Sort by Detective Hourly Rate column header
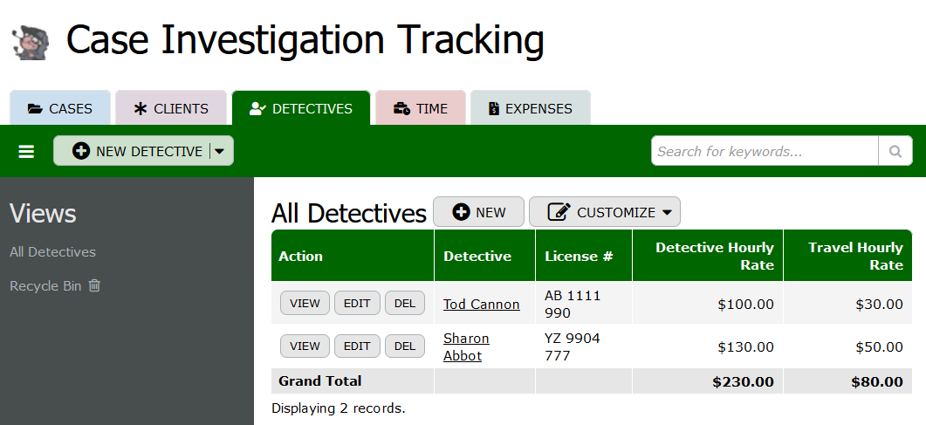Viewport: 926px width, 425px height. pyautogui.click(x=714, y=256)
